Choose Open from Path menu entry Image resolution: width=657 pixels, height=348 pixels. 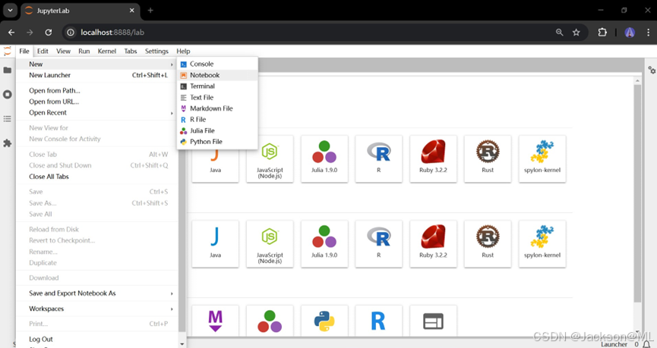(x=96, y=90)
